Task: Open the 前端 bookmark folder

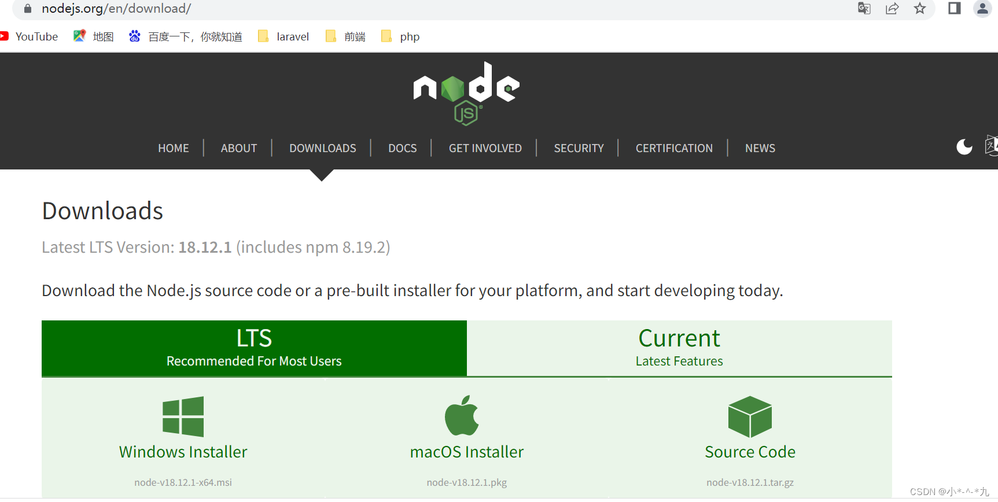Action: click(345, 36)
